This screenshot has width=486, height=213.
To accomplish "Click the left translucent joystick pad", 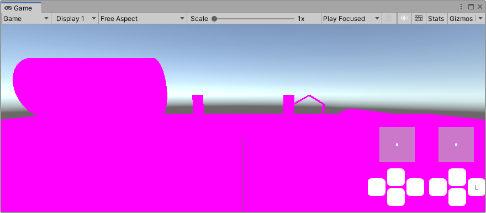I will [397, 144].
